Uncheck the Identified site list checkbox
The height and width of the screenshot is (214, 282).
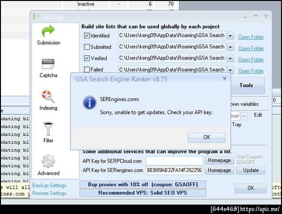coord(86,36)
